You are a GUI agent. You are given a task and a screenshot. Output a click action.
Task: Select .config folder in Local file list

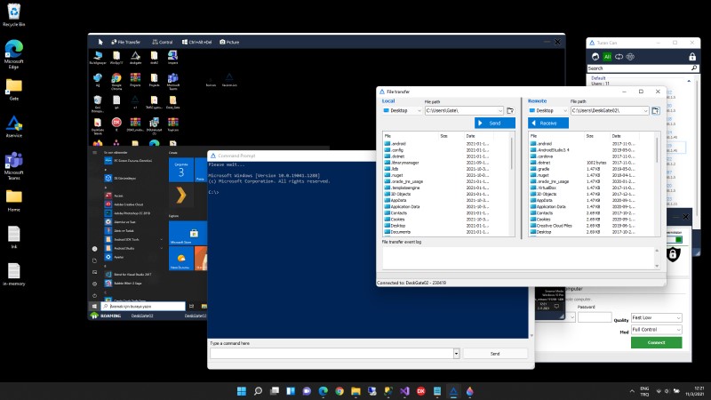point(395,150)
